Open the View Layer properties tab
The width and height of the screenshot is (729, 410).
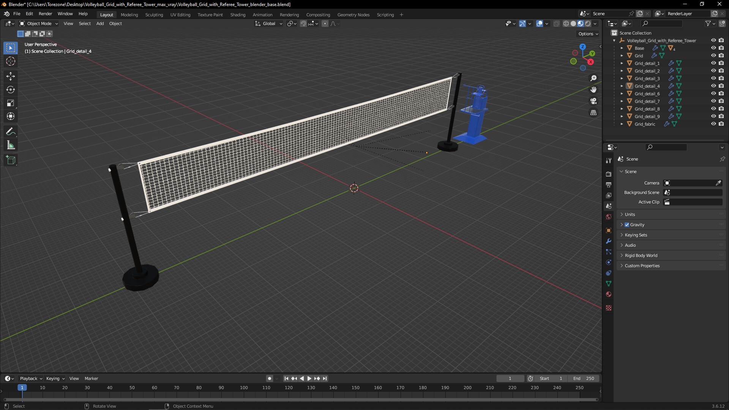coord(609,195)
